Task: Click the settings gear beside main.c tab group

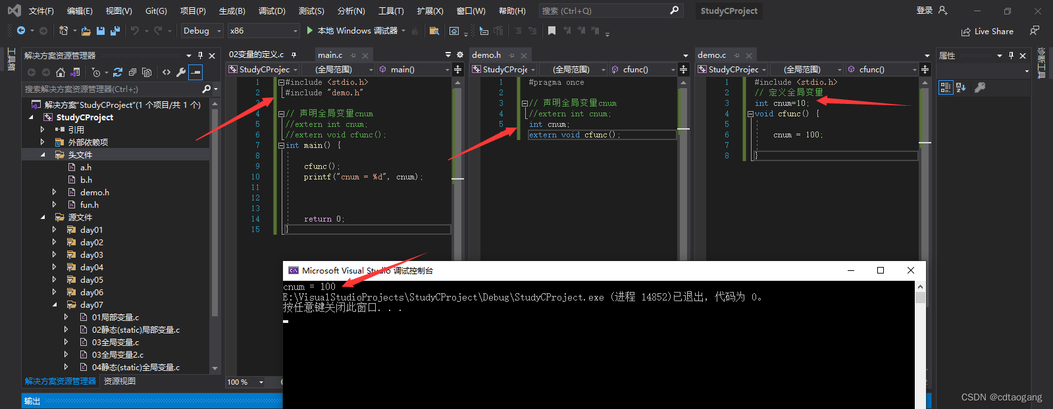Action: pos(460,55)
